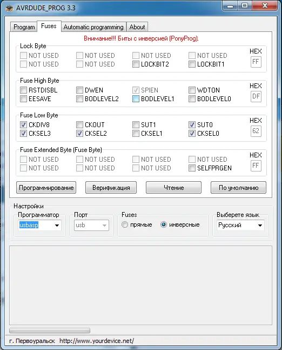Viewport: 282px width, 350px height.
Task: Enable the BODLEVEL1 fuse bit
Action: coord(136,99)
